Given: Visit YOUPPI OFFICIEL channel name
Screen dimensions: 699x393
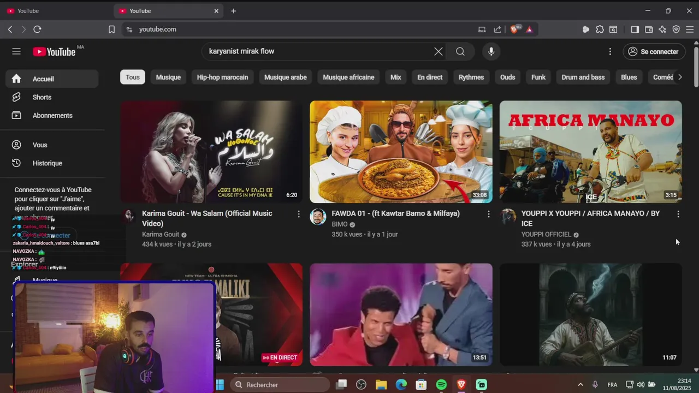Looking at the screenshot, I should [546, 235].
